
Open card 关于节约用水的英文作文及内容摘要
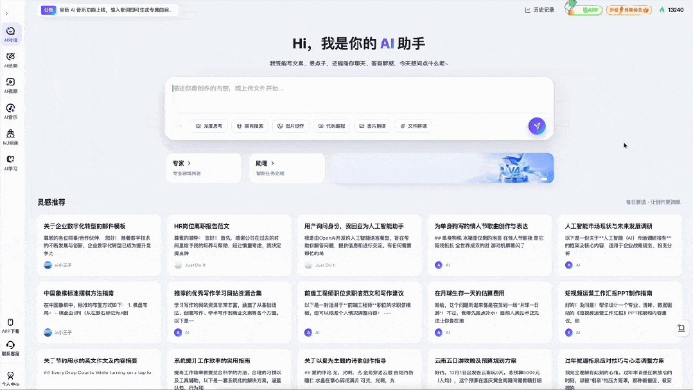pos(98,369)
